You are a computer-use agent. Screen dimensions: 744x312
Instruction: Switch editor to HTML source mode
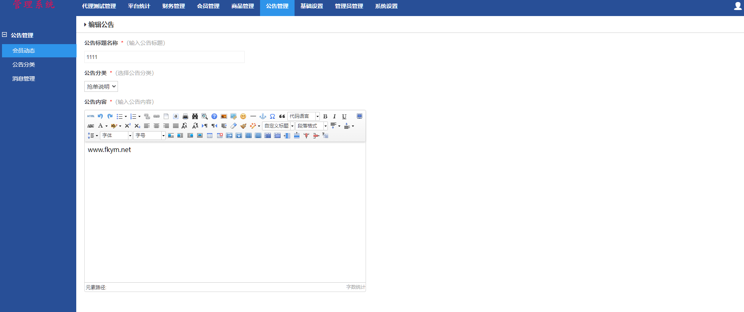pos(91,116)
